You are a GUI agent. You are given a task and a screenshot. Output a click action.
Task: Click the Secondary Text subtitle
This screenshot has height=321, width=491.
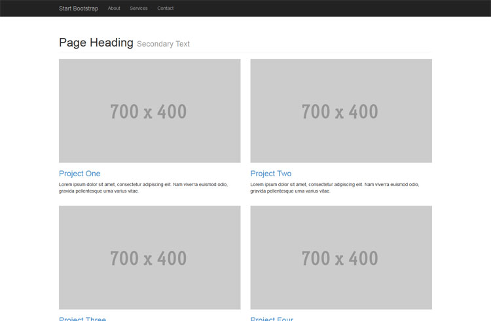click(164, 44)
